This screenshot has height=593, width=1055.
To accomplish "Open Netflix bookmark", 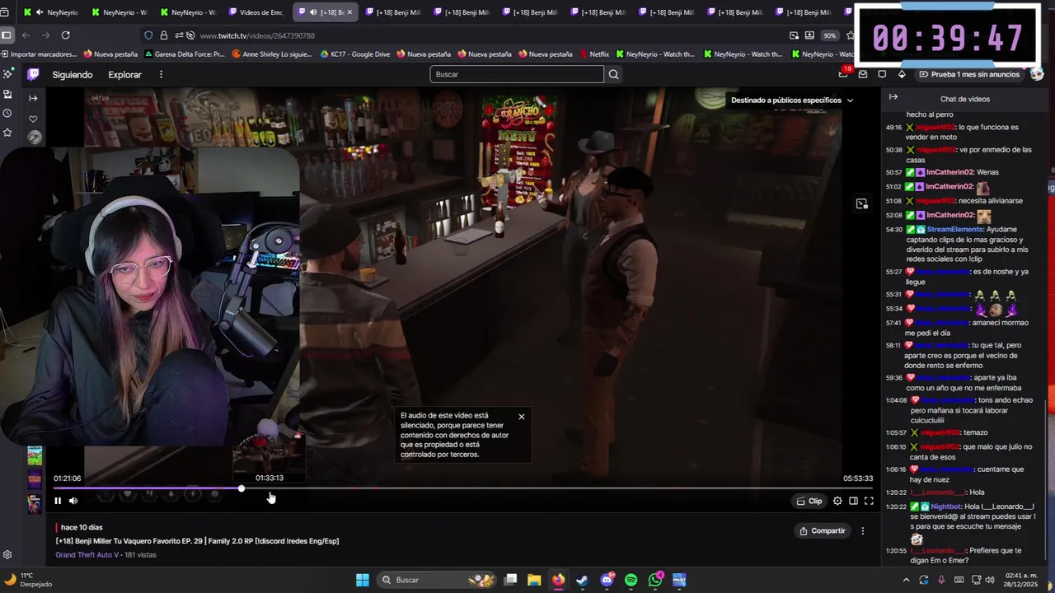I will coord(593,54).
